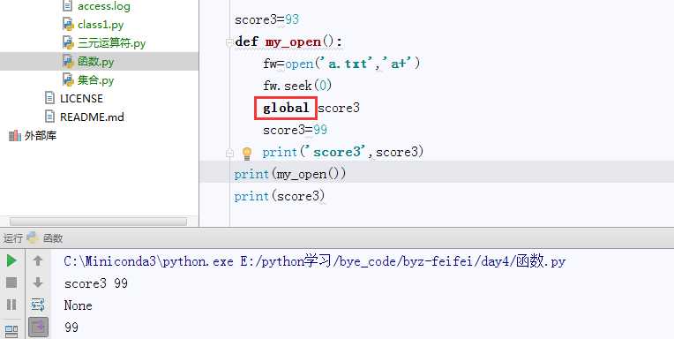Click the Python icon of 集合.py
Image resolution: width=674 pixels, height=339 pixels.
[x=68, y=79]
